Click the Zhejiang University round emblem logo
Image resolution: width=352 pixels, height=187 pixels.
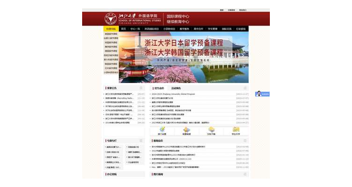pos(111,19)
